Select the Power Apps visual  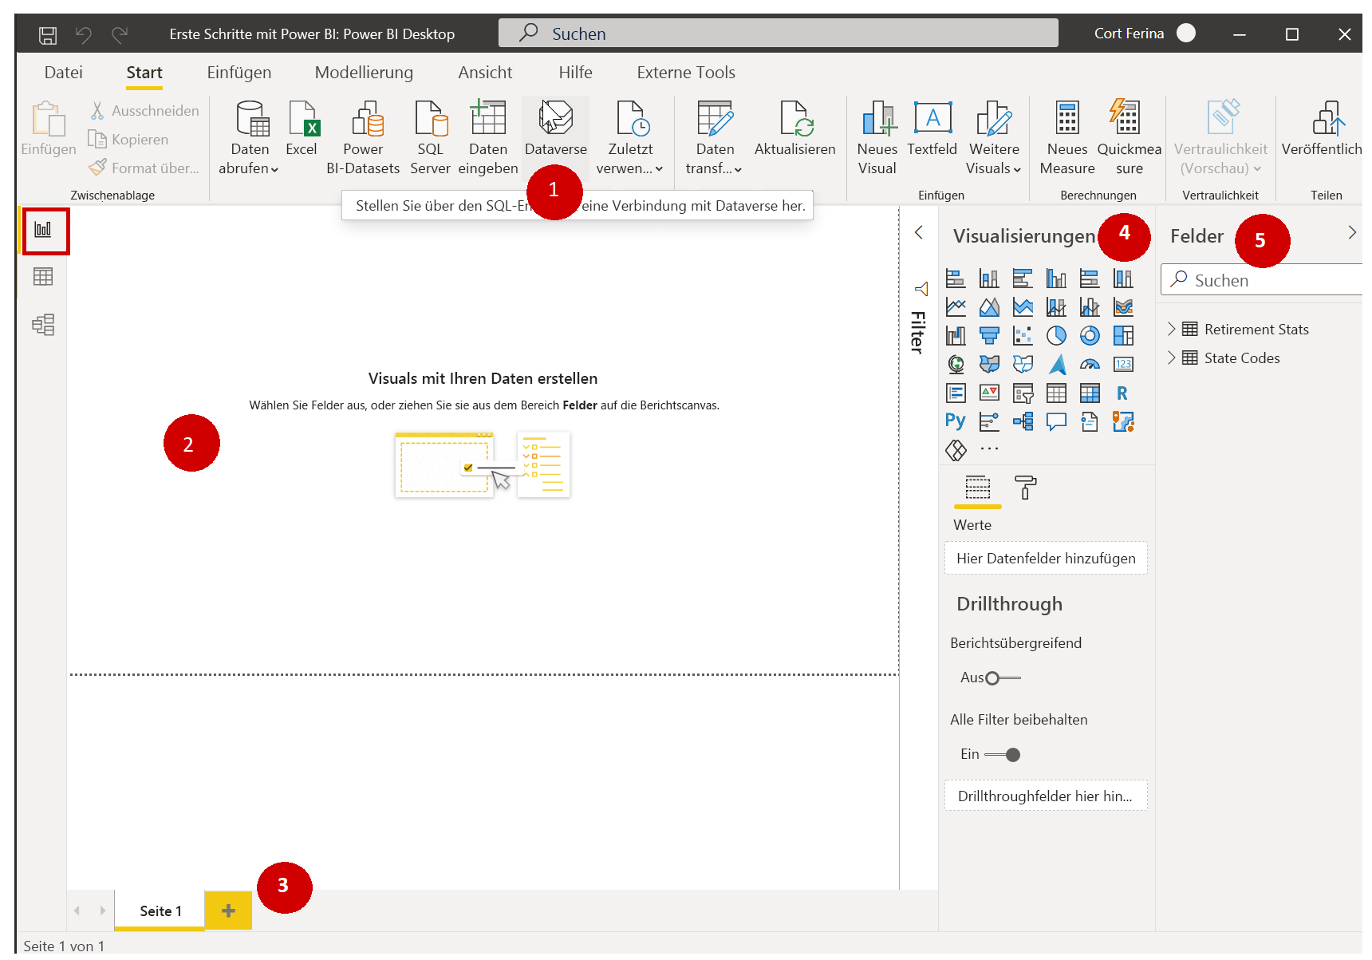click(x=956, y=451)
